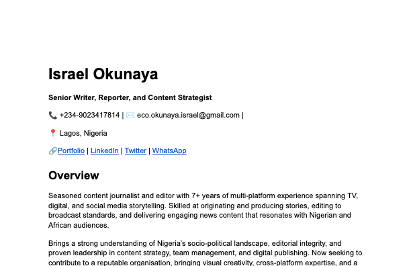Click the Senior Writer, Reporter job title line
This screenshot has width=411, height=266.
130,97
